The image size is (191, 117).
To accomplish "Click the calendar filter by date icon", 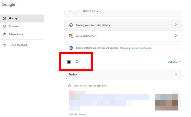I will point(69,62).
